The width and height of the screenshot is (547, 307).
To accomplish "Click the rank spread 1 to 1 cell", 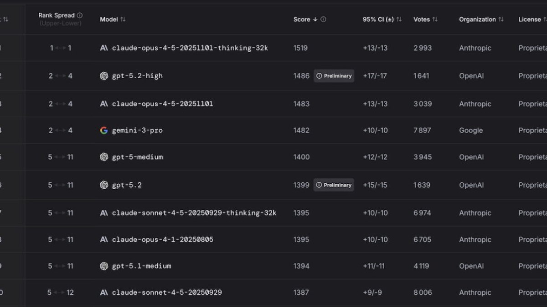I will pos(61,48).
